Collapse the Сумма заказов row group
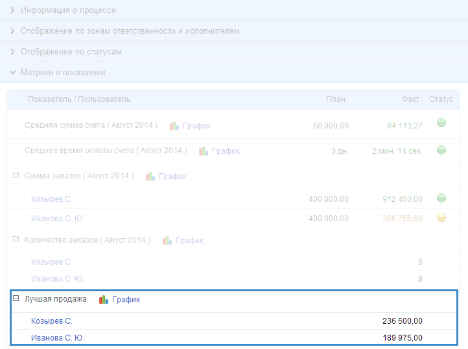 click(x=16, y=175)
